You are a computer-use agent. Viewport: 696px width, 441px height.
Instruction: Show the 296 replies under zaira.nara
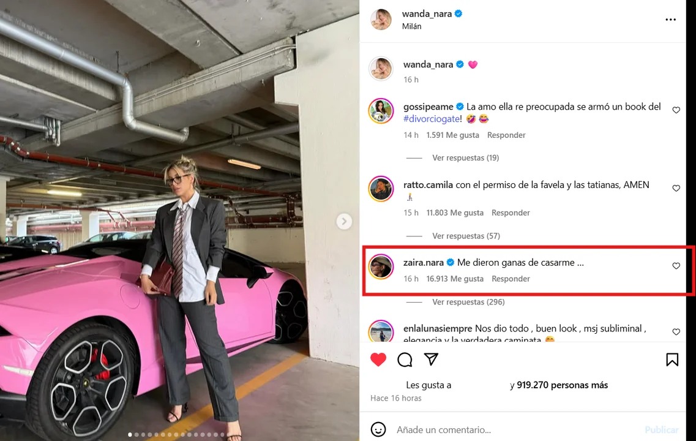(468, 302)
